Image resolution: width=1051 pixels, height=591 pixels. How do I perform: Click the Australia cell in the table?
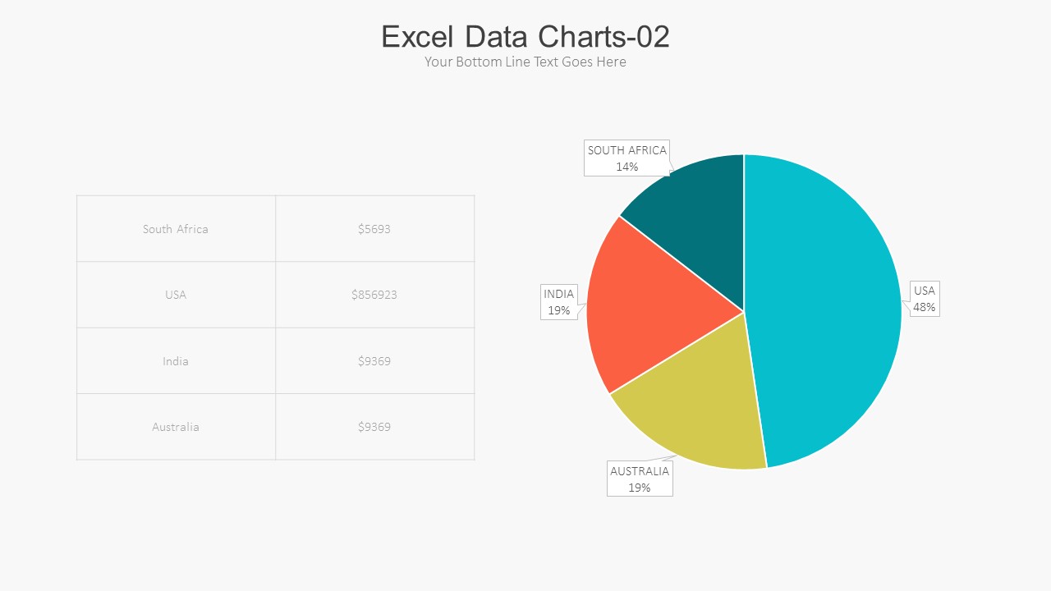point(176,427)
